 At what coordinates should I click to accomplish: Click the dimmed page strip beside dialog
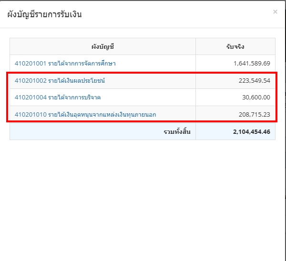tap(285, 128)
